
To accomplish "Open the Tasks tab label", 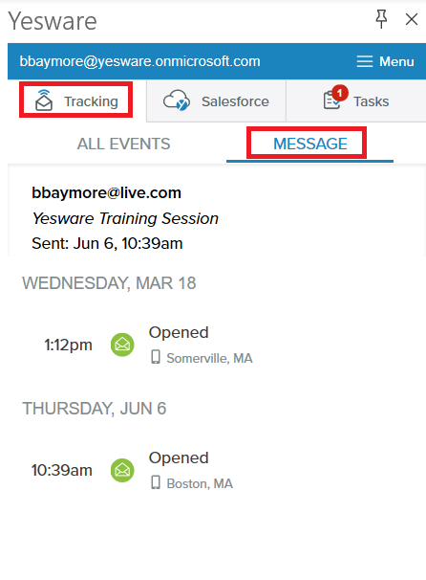I will tap(371, 101).
